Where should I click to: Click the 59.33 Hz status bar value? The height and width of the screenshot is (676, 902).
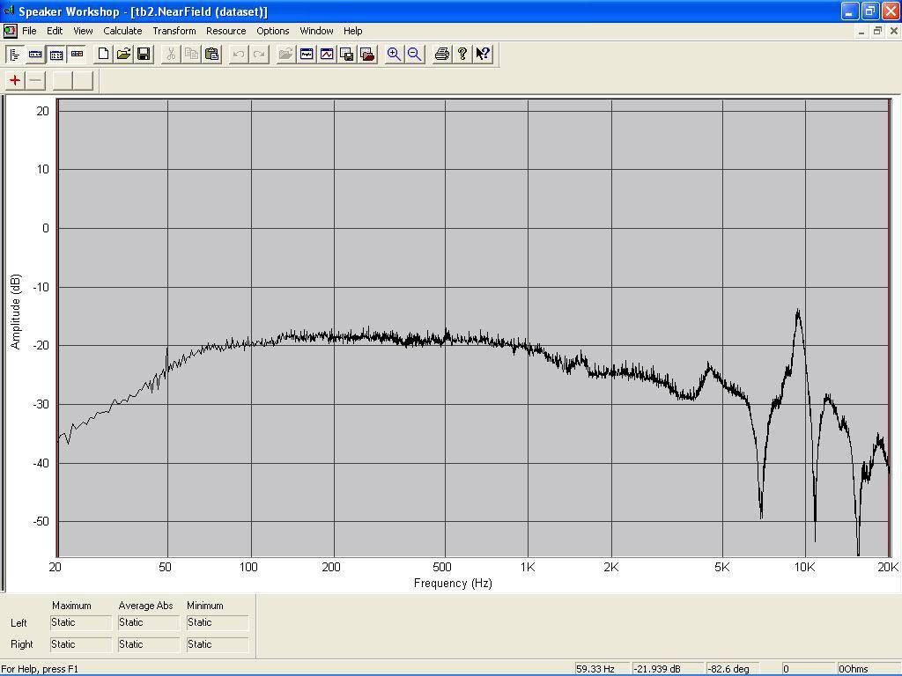[x=603, y=669]
